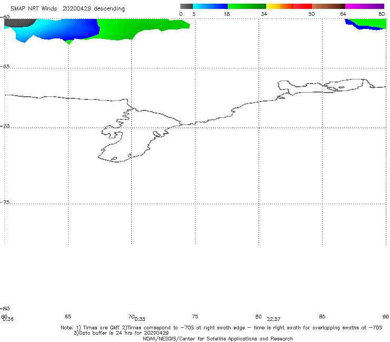Click the longitude label "65"
The image size is (390, 342).
click(x=68, y=316)
